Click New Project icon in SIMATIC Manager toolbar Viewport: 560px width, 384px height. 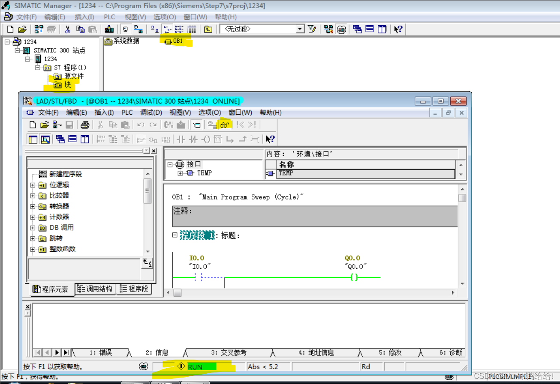[10, 29]
